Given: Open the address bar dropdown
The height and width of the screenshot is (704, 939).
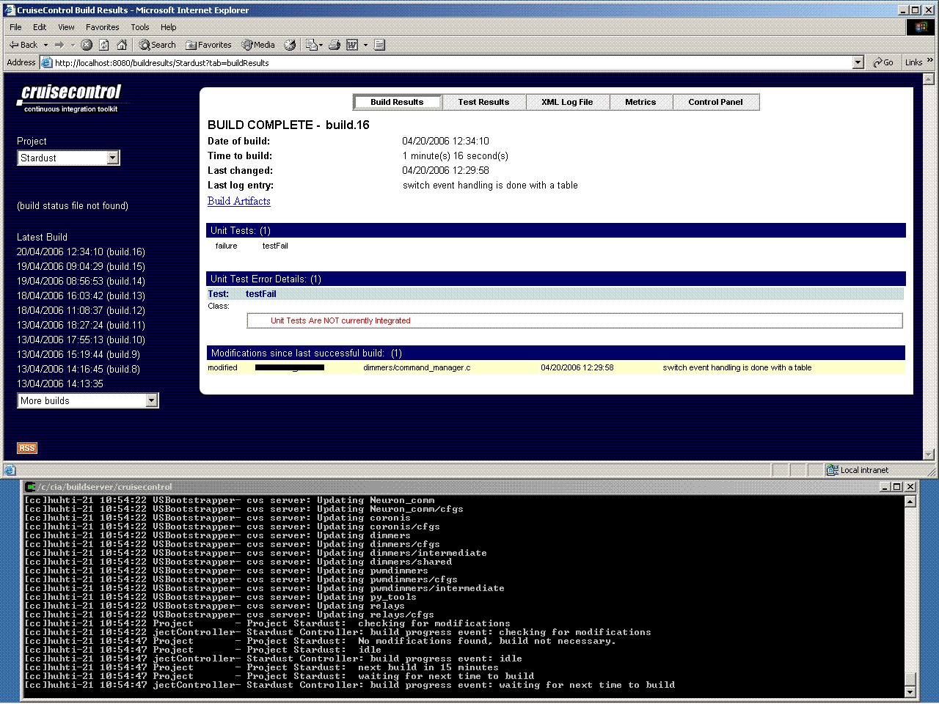Looking at the screenshot, I should coord(858,62).
